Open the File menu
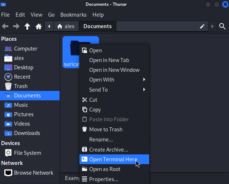Image resolution: width=229 pixels, height=184 pixels. 5,15
